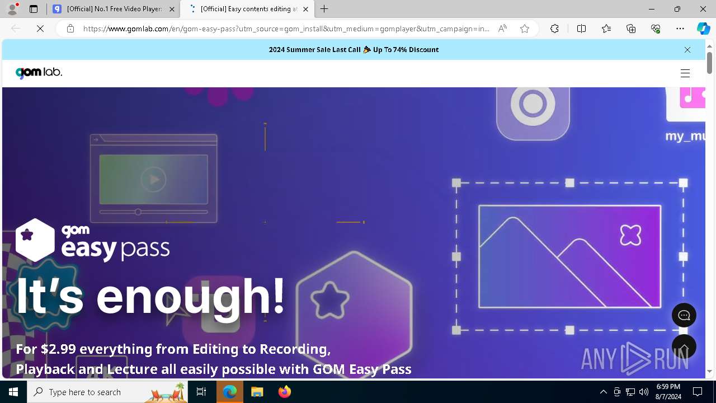
Task: Open the live chat support bubble
Action: (684, 315)
